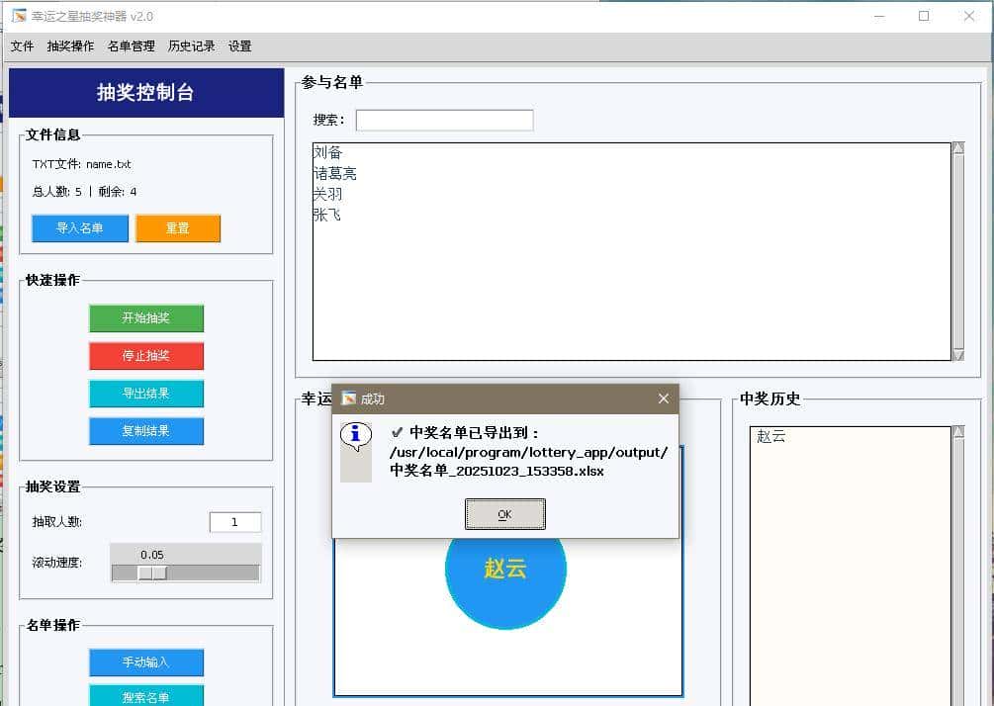Viewport: 994px width, 706px height.
Task: Click the 复制结果 button
Action: 146,431
